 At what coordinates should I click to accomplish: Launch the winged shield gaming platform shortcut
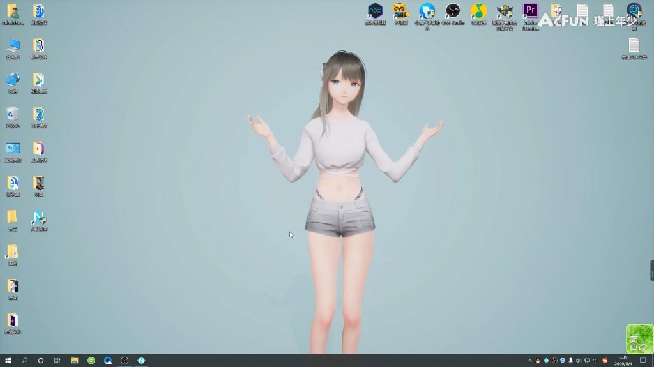pyautogui.click(x=505, y=17)
